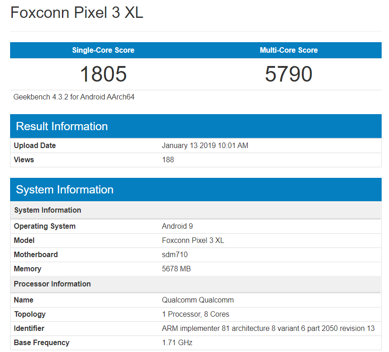This screenshot has height=352, width=389.
Task: Select the 'Topology' row label
Action: coord(30,314)
